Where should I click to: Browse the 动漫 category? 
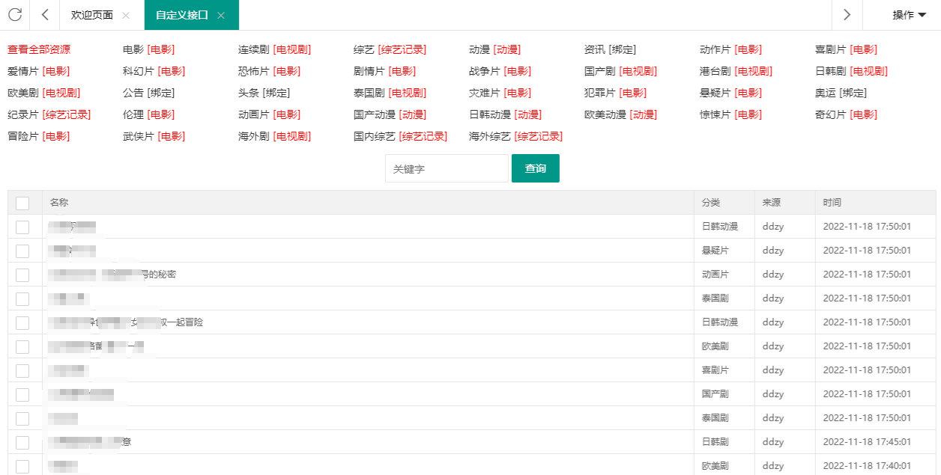[x=479, y=49]
